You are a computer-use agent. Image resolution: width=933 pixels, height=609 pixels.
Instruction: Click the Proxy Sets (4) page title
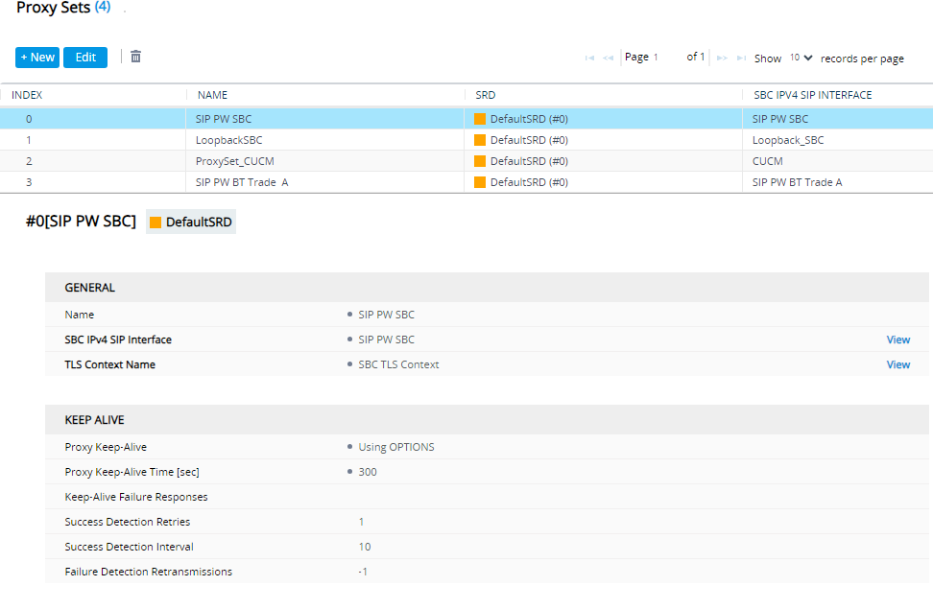point(63,8)
